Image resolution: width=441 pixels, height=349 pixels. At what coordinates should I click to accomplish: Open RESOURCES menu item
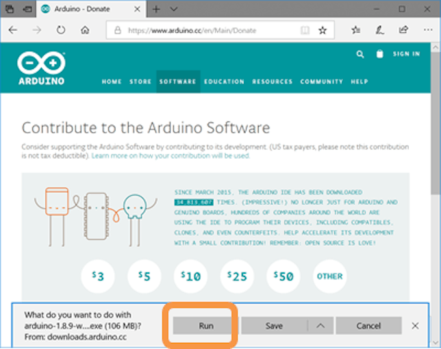pos(273,81)
